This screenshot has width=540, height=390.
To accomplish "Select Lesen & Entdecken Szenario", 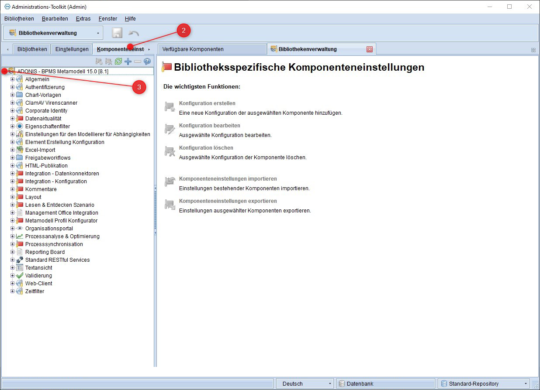I will click(x=60, y=205).
